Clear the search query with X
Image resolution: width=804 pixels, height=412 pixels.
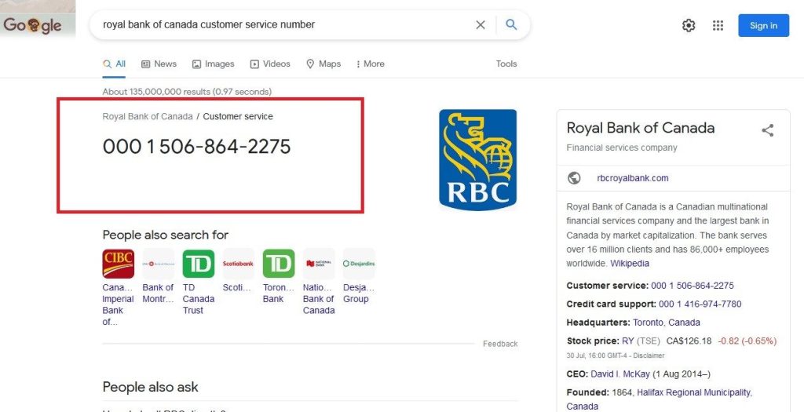[x=481, y=24]
